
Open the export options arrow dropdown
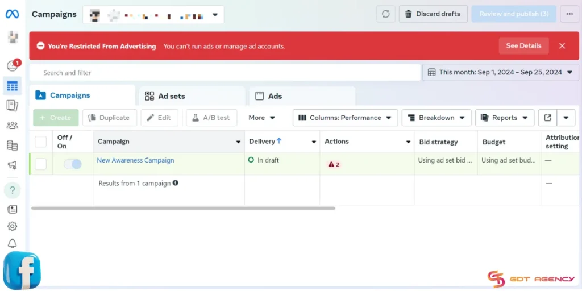pyautogui.click(x=566, y=118)
